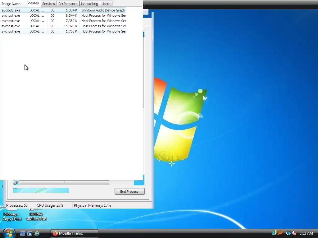The image size is (318, 238).
Task: Click Processes: 50 status bar entry
Action: click(x=17, y=205)
